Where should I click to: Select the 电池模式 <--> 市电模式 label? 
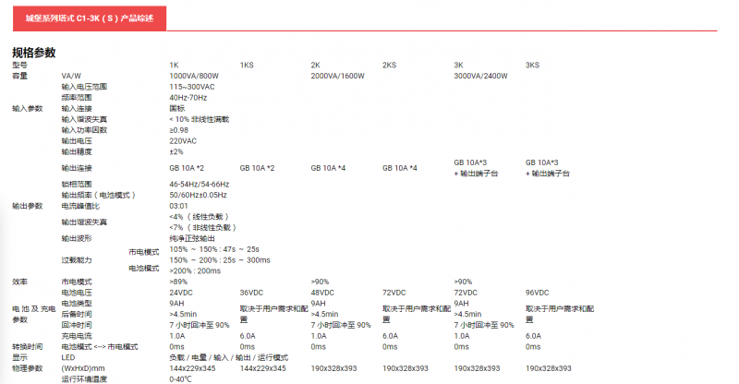point(100,347)
